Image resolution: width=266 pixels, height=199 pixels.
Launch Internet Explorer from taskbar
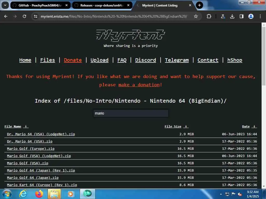tap(23, 194)
